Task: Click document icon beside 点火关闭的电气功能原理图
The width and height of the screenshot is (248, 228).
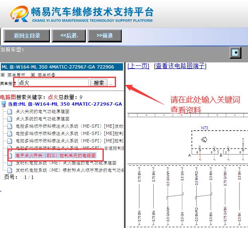Action: [x=10, y=111]
